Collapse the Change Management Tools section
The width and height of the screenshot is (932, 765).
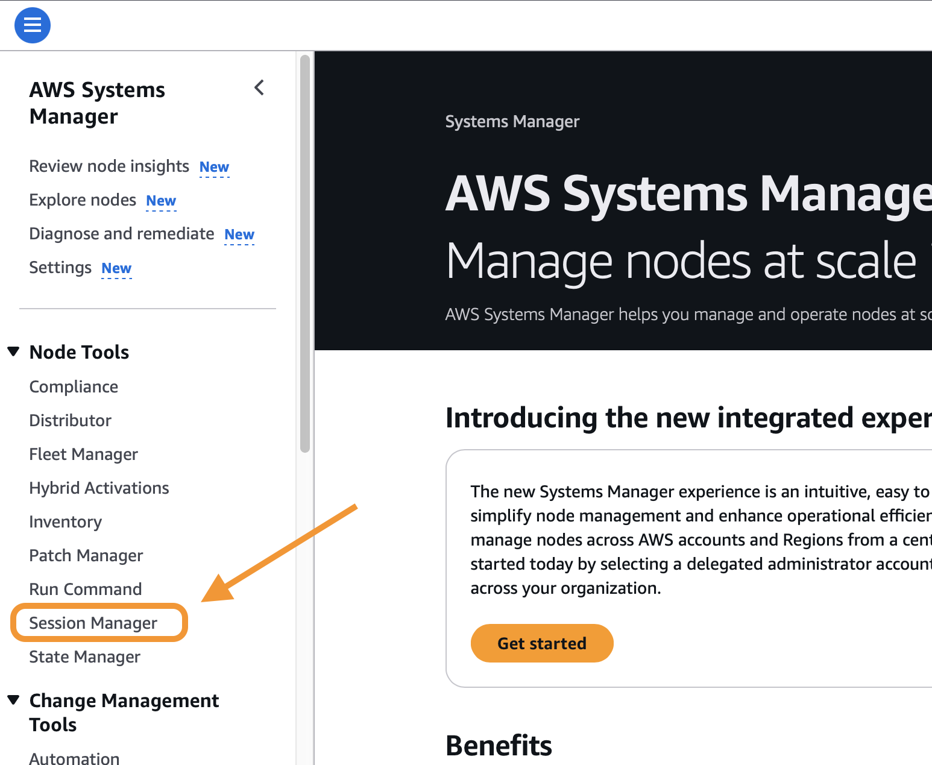[x=13, y=700]
